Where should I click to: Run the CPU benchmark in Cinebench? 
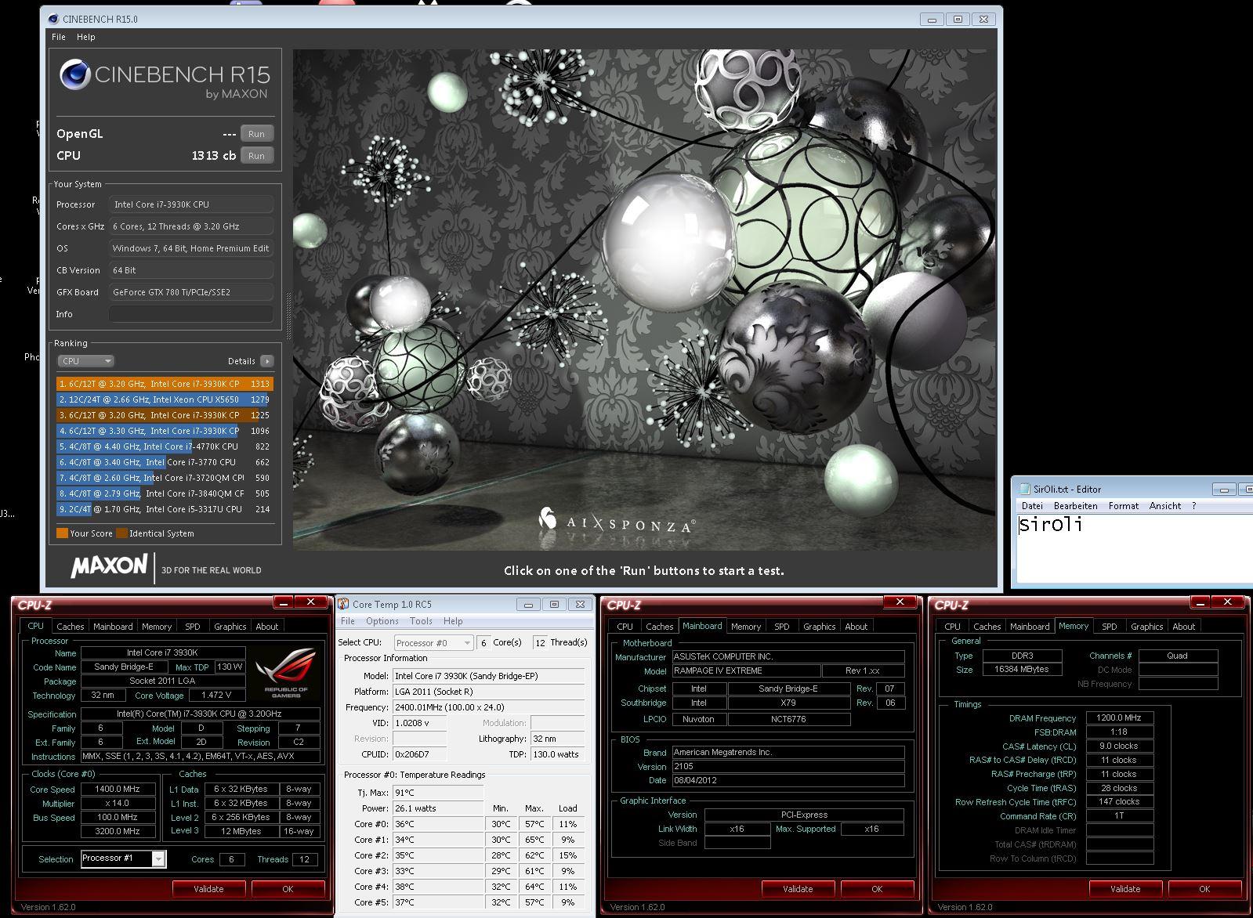(x=256, y=156)
